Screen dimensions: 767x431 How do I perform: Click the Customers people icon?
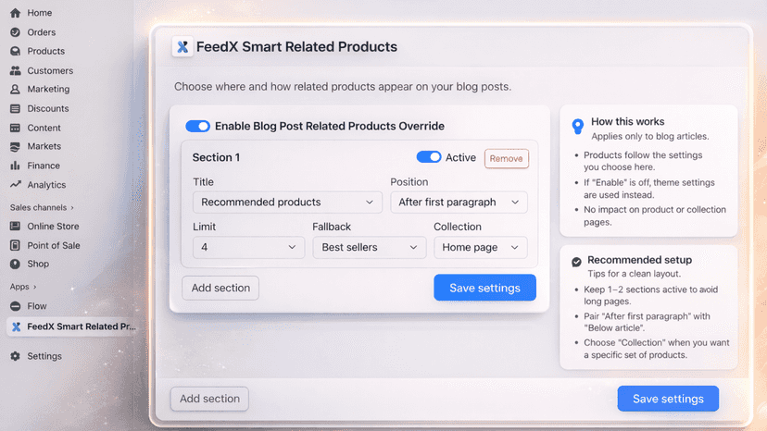(15, 70)
